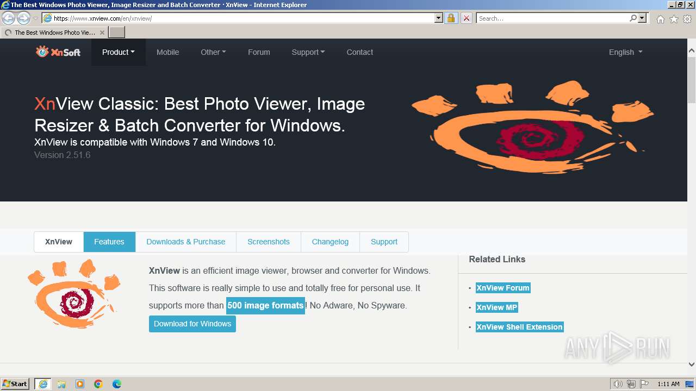
Task: Expand the address bar URL history dropdown
Action: (x=439, y=18)
